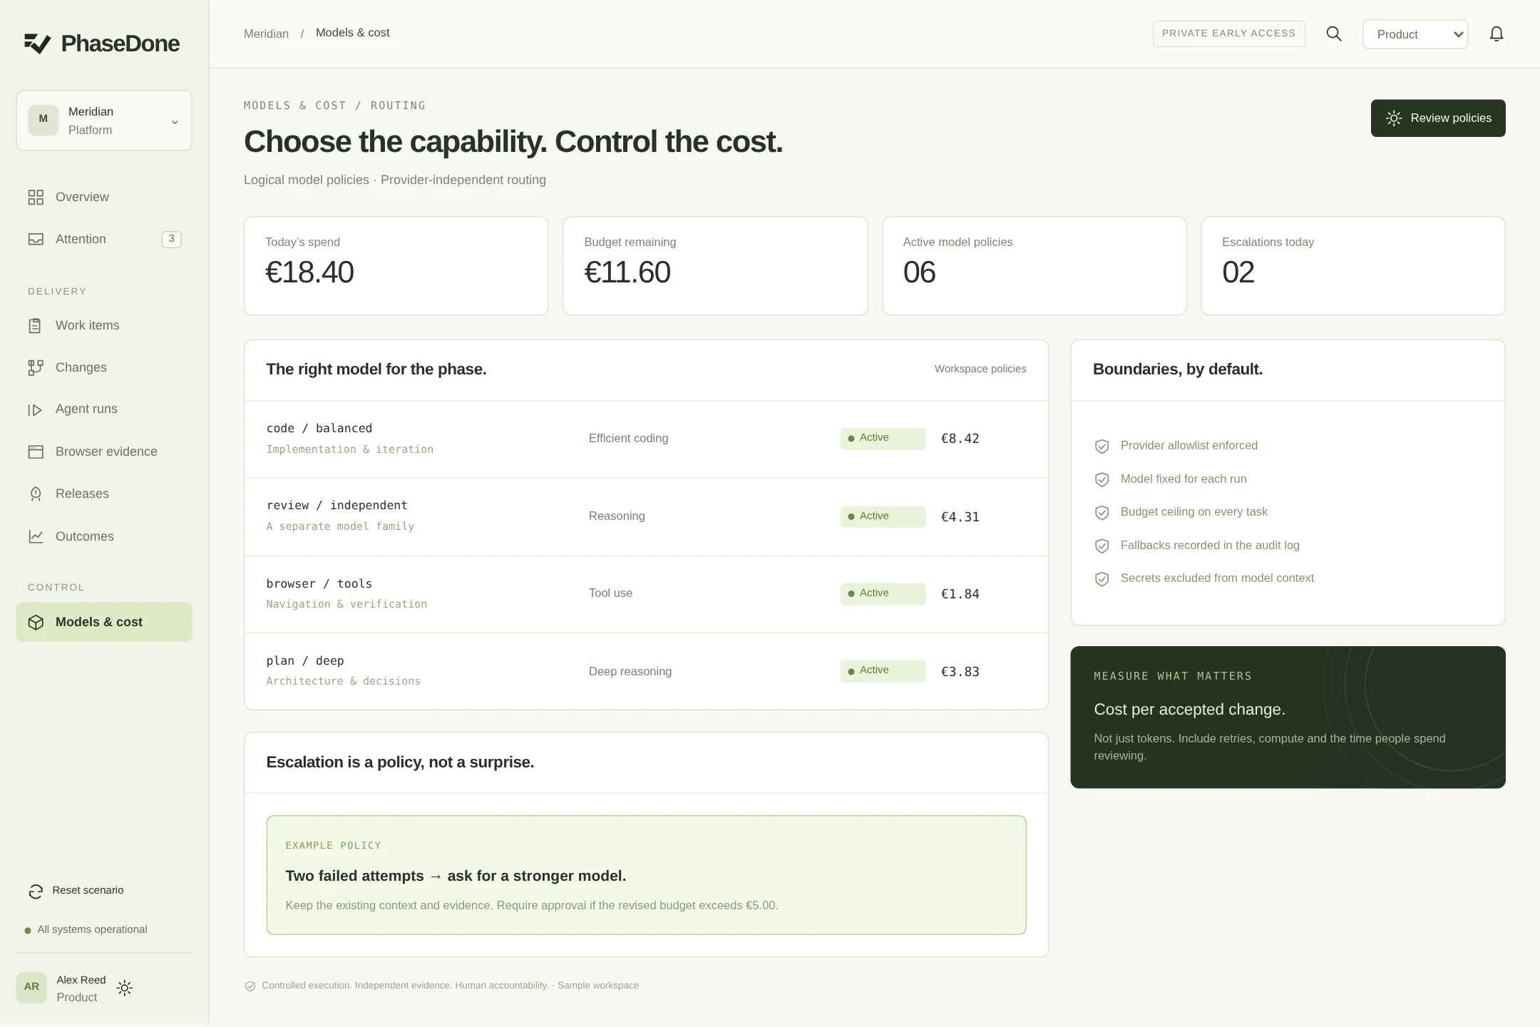The height and width of the screenshot is (1027, 1540).
Task: Click the Today's spend €18.40 card
Action: tap(396, 266)
